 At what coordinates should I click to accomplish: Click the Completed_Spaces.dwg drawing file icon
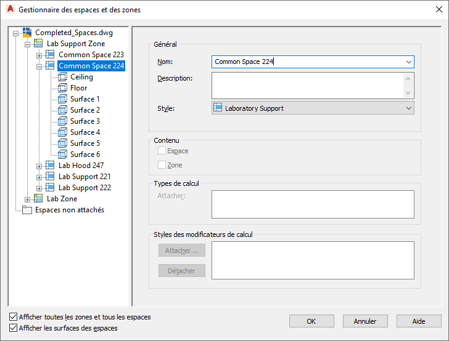pos(27,33)
